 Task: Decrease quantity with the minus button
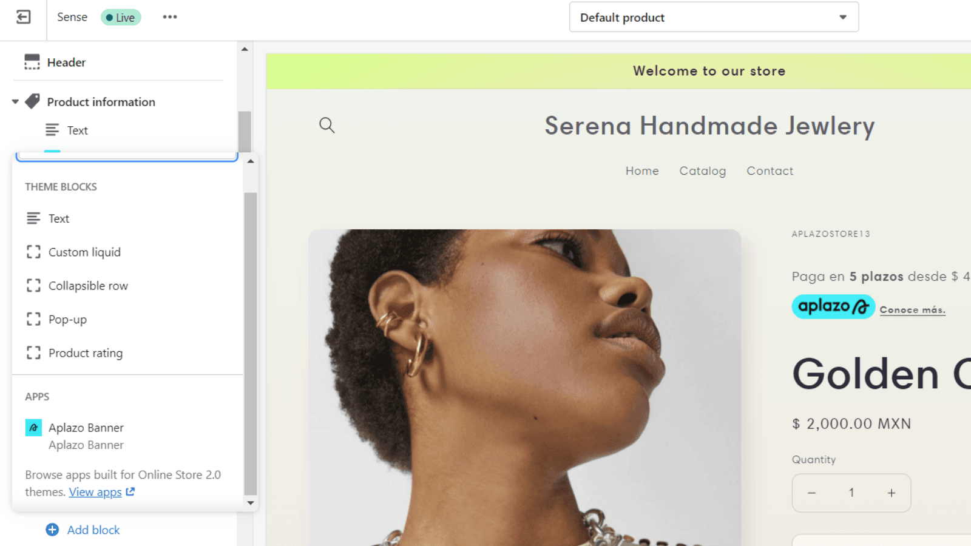tap(811, 493)
